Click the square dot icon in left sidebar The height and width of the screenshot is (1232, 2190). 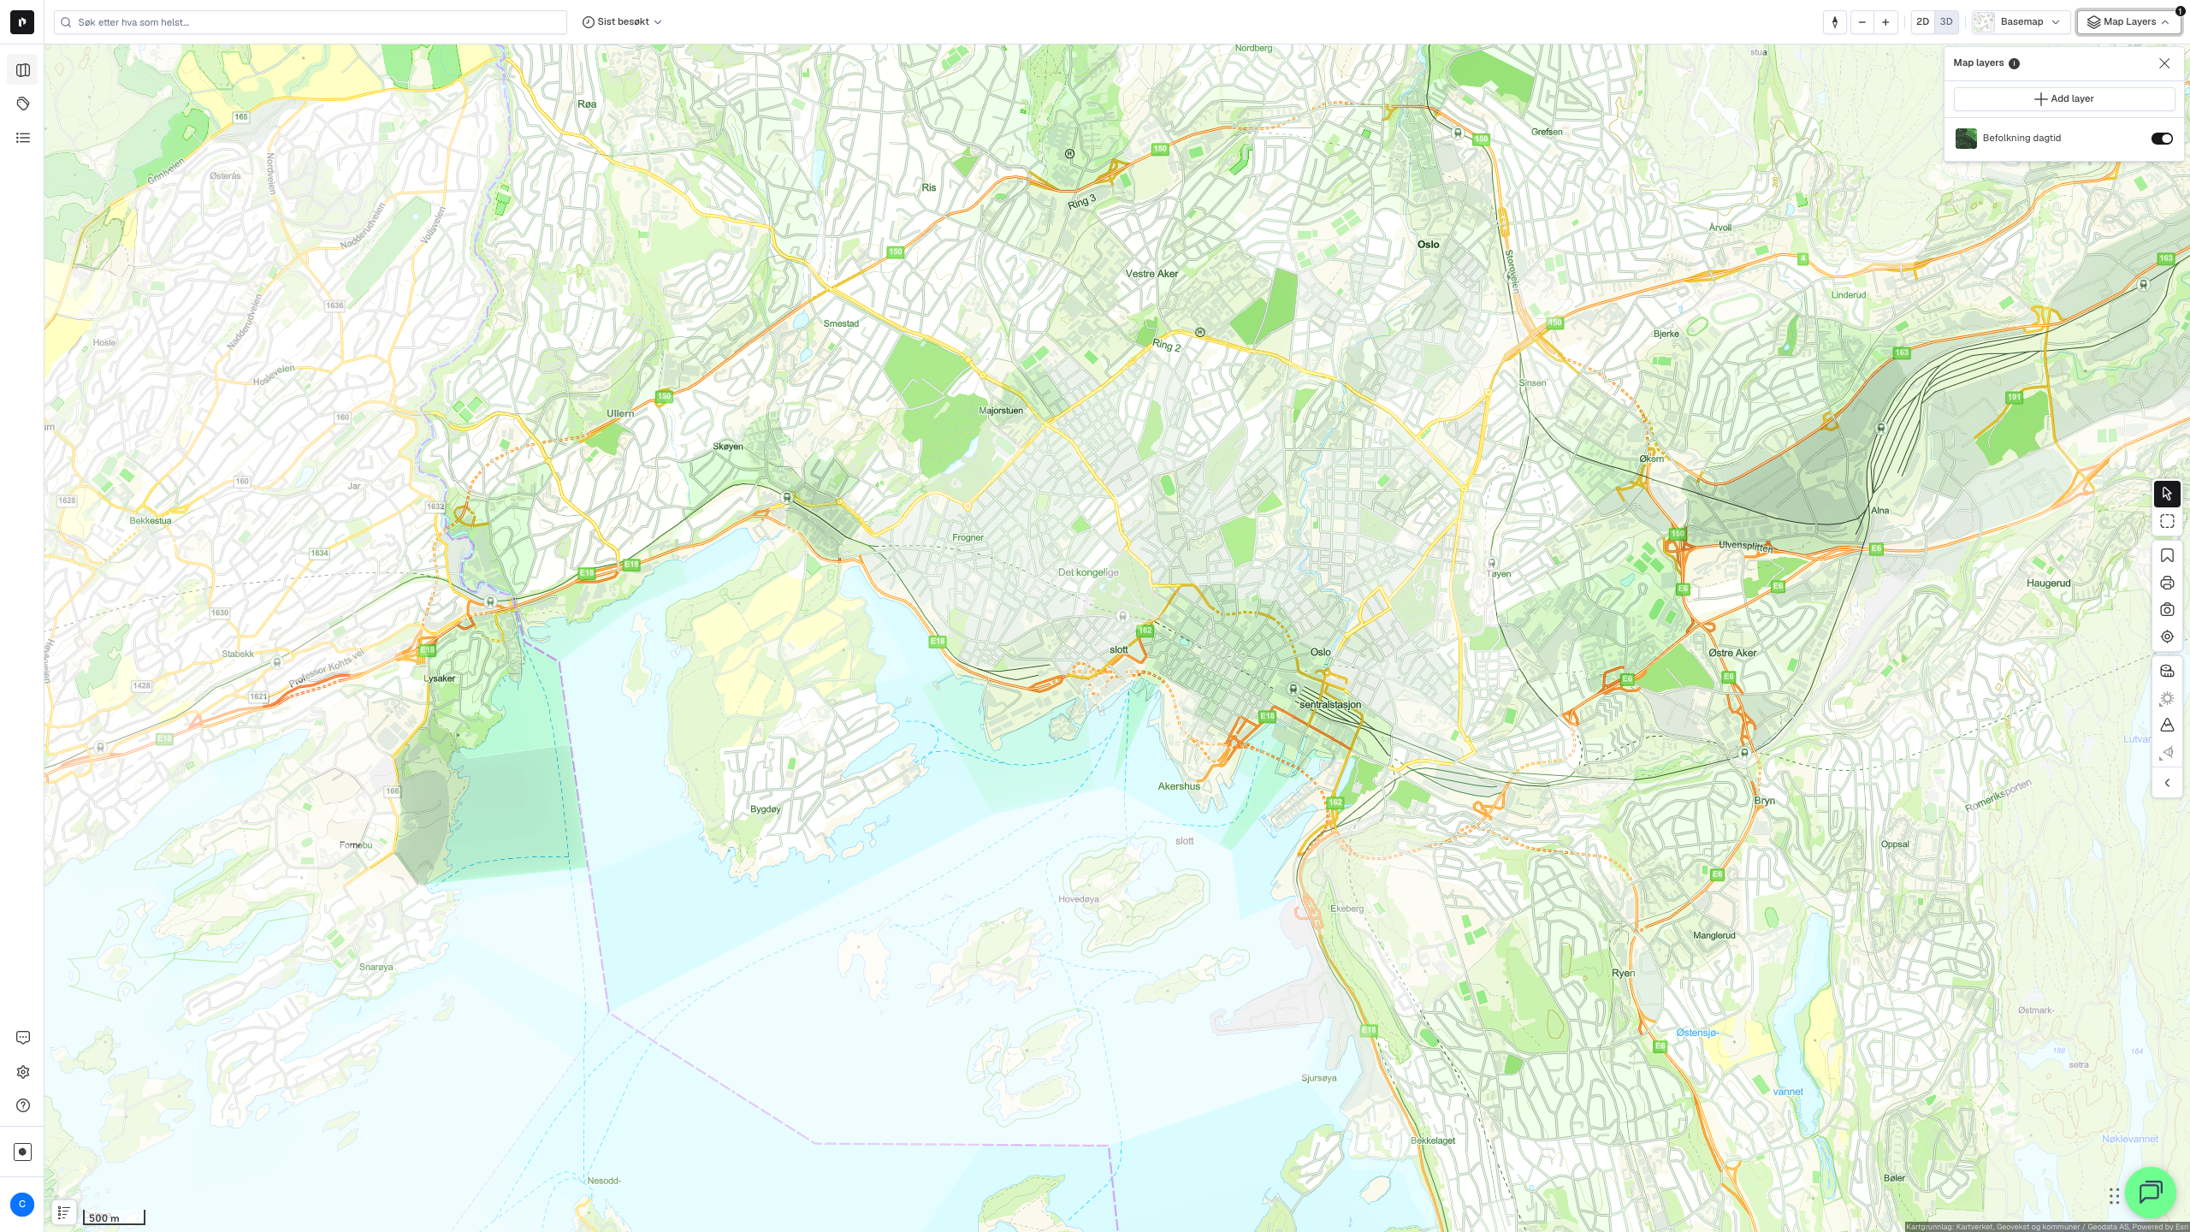click(23, 1152)
